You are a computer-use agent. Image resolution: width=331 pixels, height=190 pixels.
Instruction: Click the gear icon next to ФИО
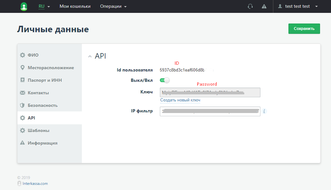23,55
